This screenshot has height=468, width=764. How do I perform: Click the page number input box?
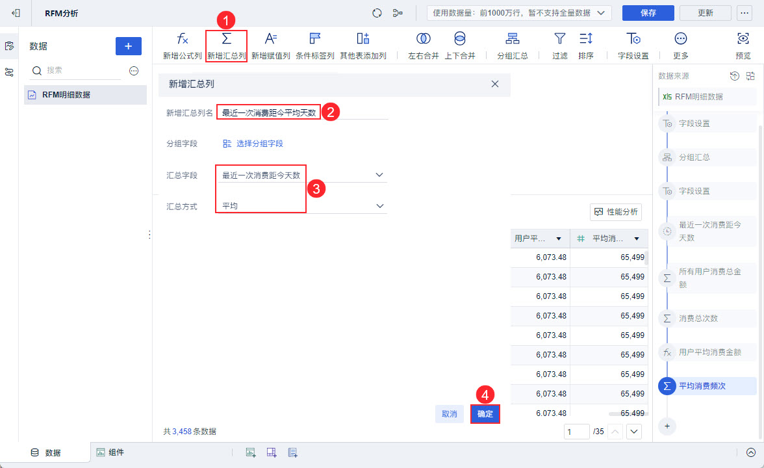pos(576,432)
